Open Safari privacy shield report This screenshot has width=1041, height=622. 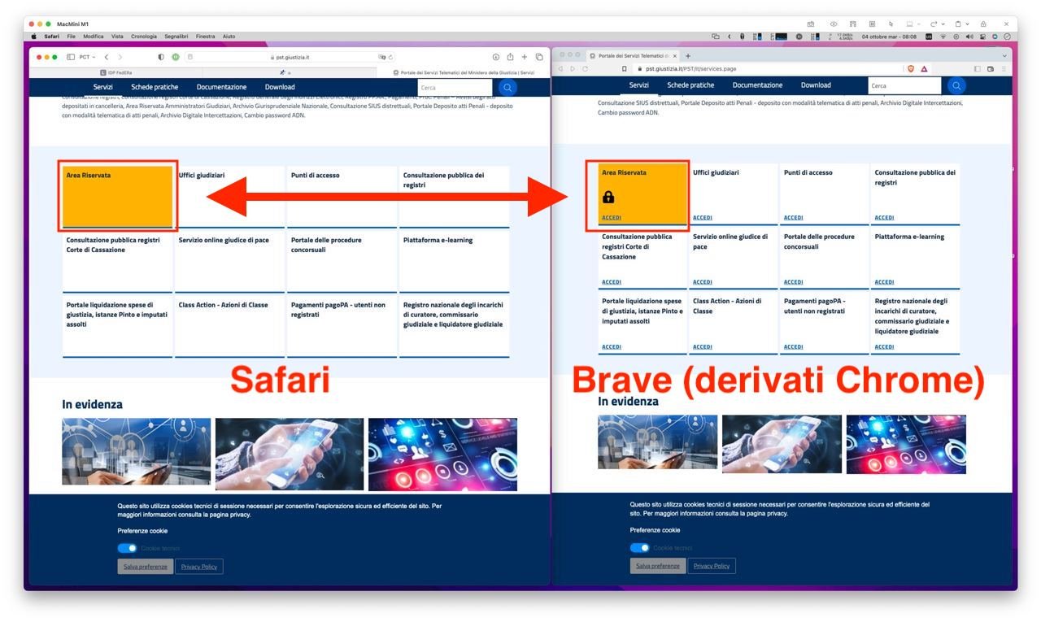point(161,57)
